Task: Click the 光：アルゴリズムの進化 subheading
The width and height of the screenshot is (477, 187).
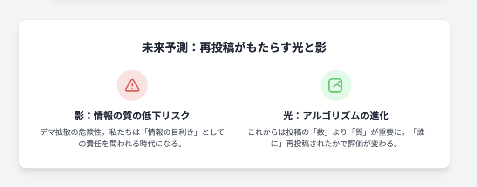Action: click(x=336, y=116)
